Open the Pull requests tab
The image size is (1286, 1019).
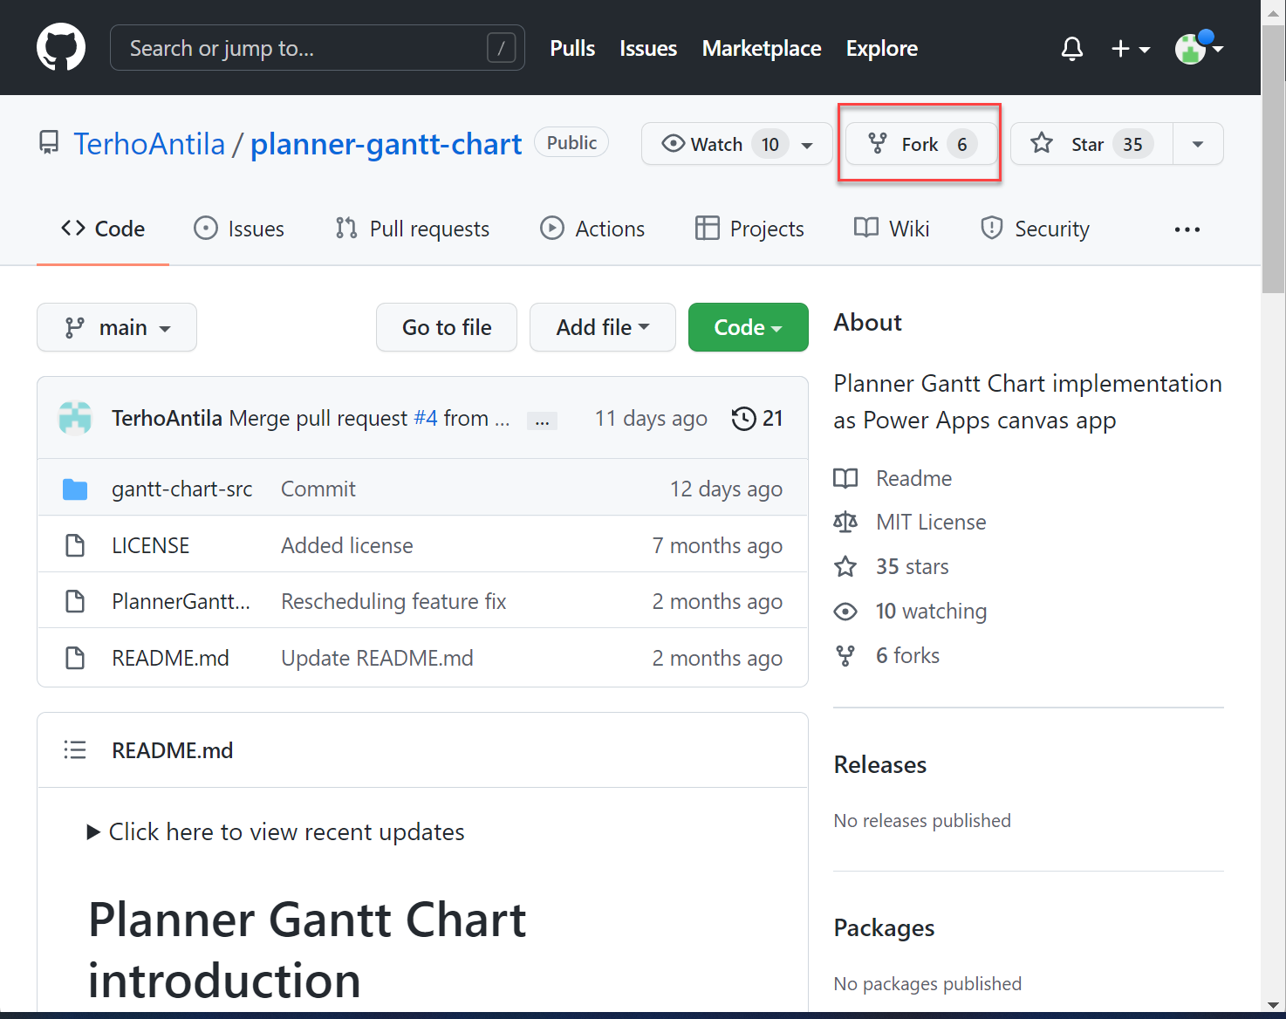pyautogui.click(x=413, y=229)
